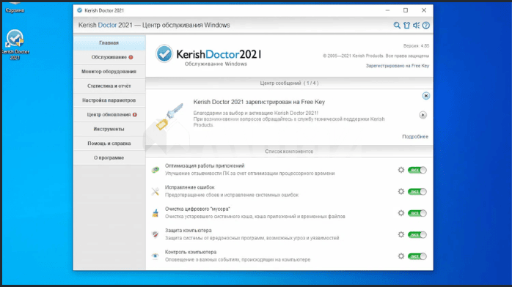This screenshot has width=512, height=287.
Task: Open Настройка параметров section
Action: (x=109, y=100)
